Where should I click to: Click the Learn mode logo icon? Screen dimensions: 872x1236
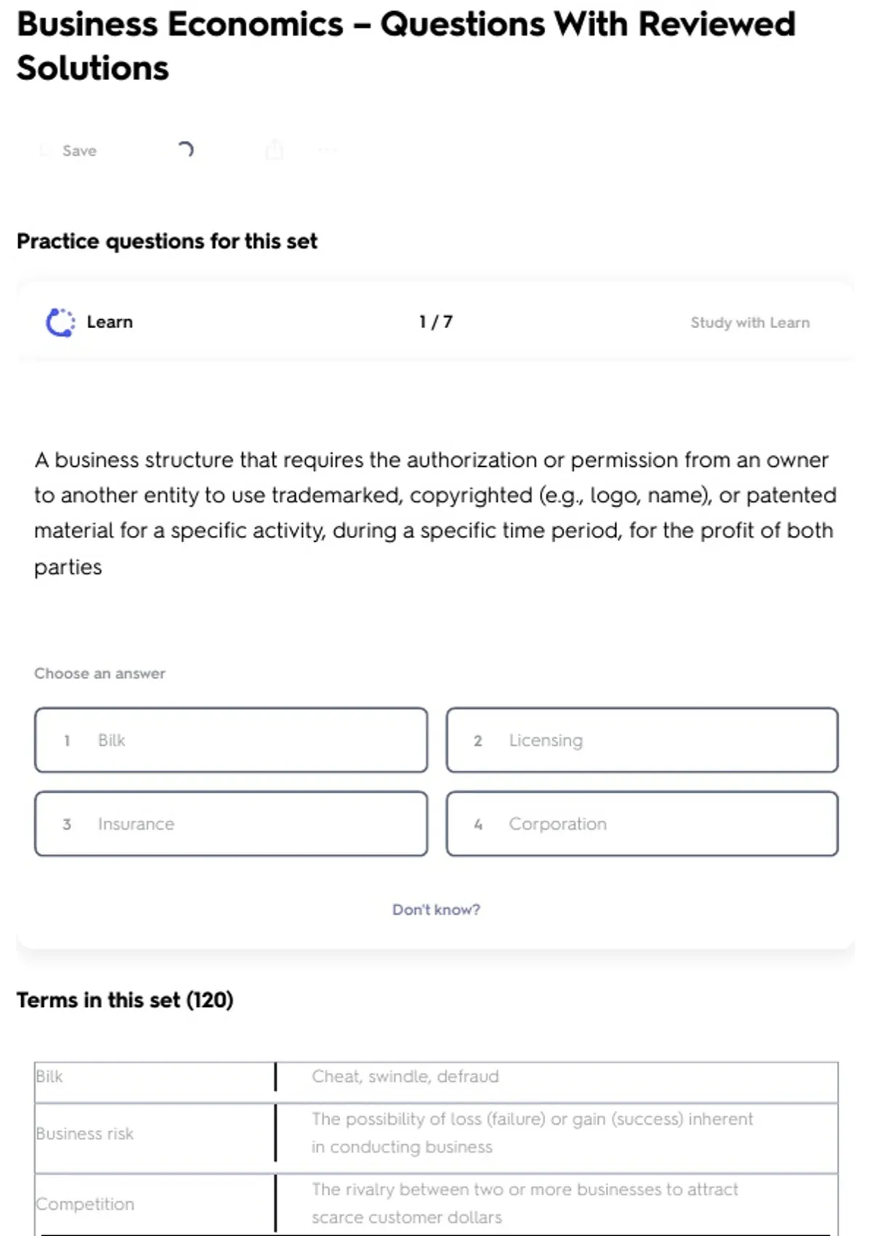(60, 322)
